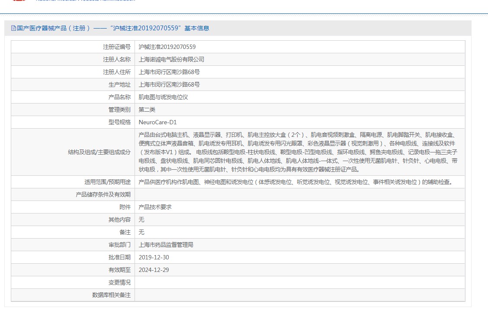This screenshot has height=317, width=488.
Task: Click the 注册人住所 label cell
Action: tap(73, 72)
